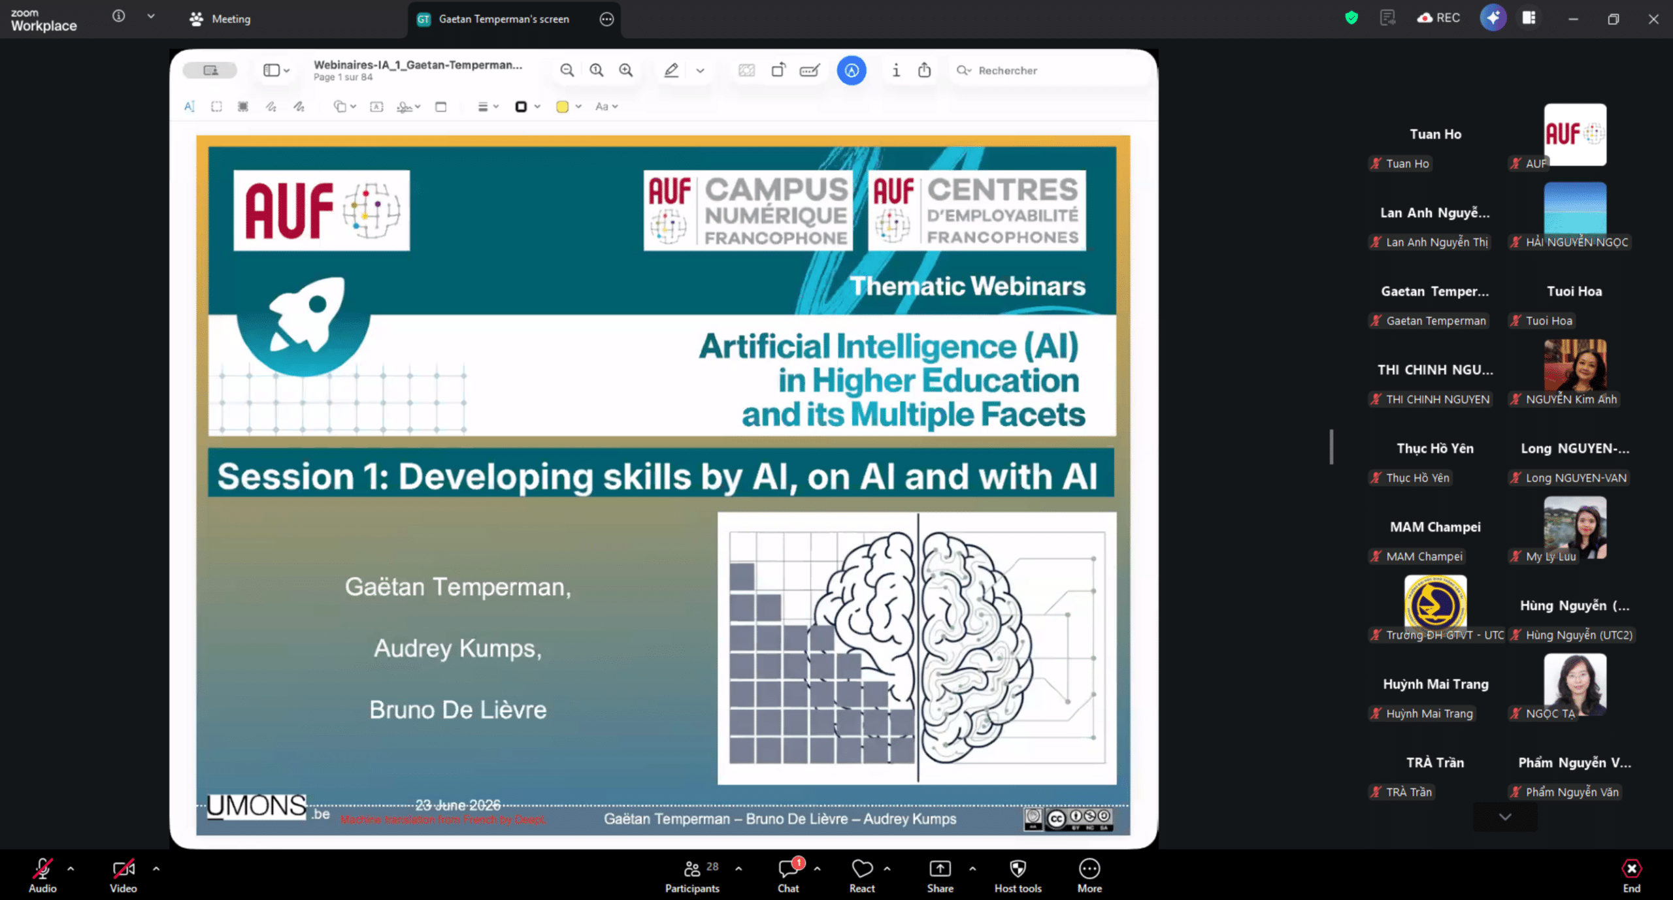
Task: Select My Ly Luu's video tile
Action: pos(1575,527)
